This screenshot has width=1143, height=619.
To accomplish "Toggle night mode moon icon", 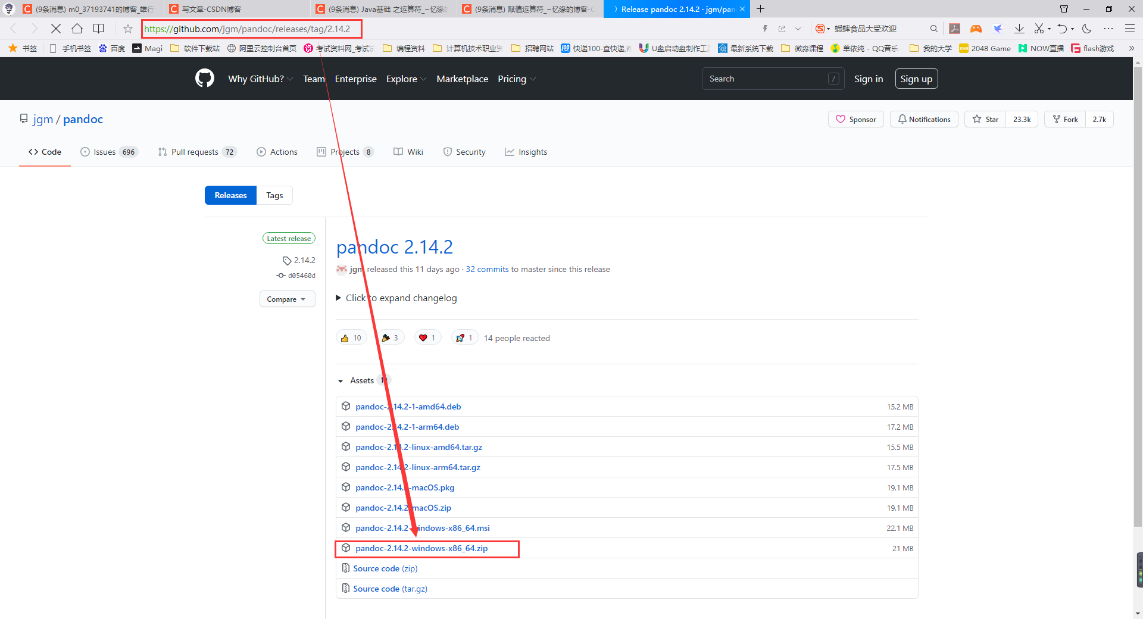I will click(1086, 29).
